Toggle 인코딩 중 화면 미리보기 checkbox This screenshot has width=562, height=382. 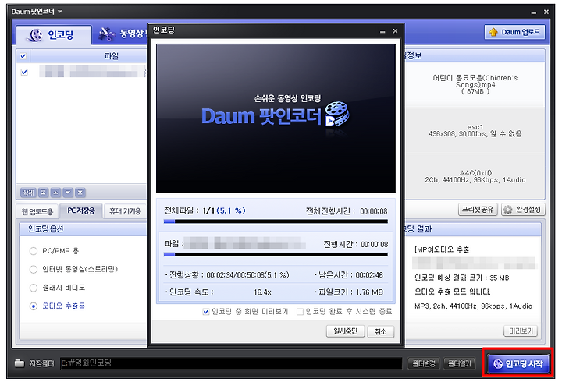pos(206,312)
